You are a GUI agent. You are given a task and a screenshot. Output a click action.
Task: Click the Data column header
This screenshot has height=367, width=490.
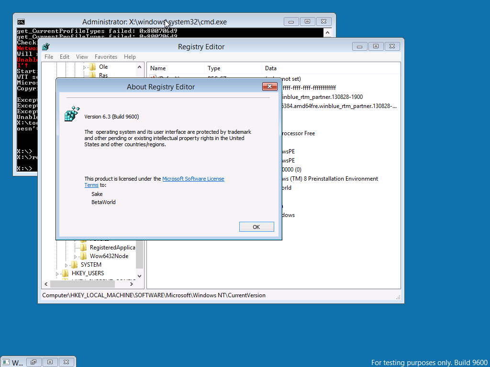click(x=331, y=68)
